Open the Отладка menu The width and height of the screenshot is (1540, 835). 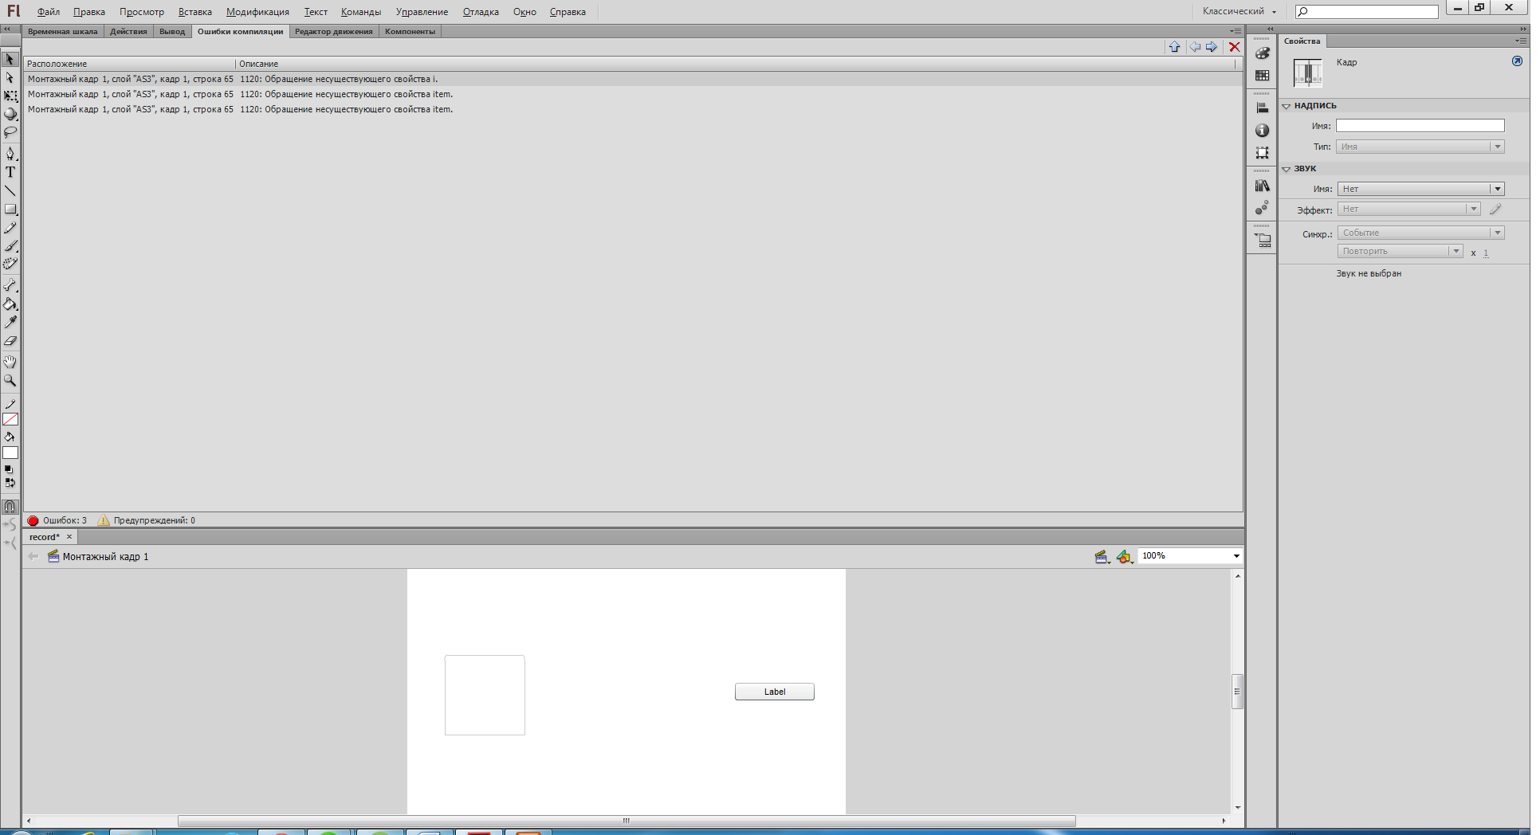(x=481, y=12)
